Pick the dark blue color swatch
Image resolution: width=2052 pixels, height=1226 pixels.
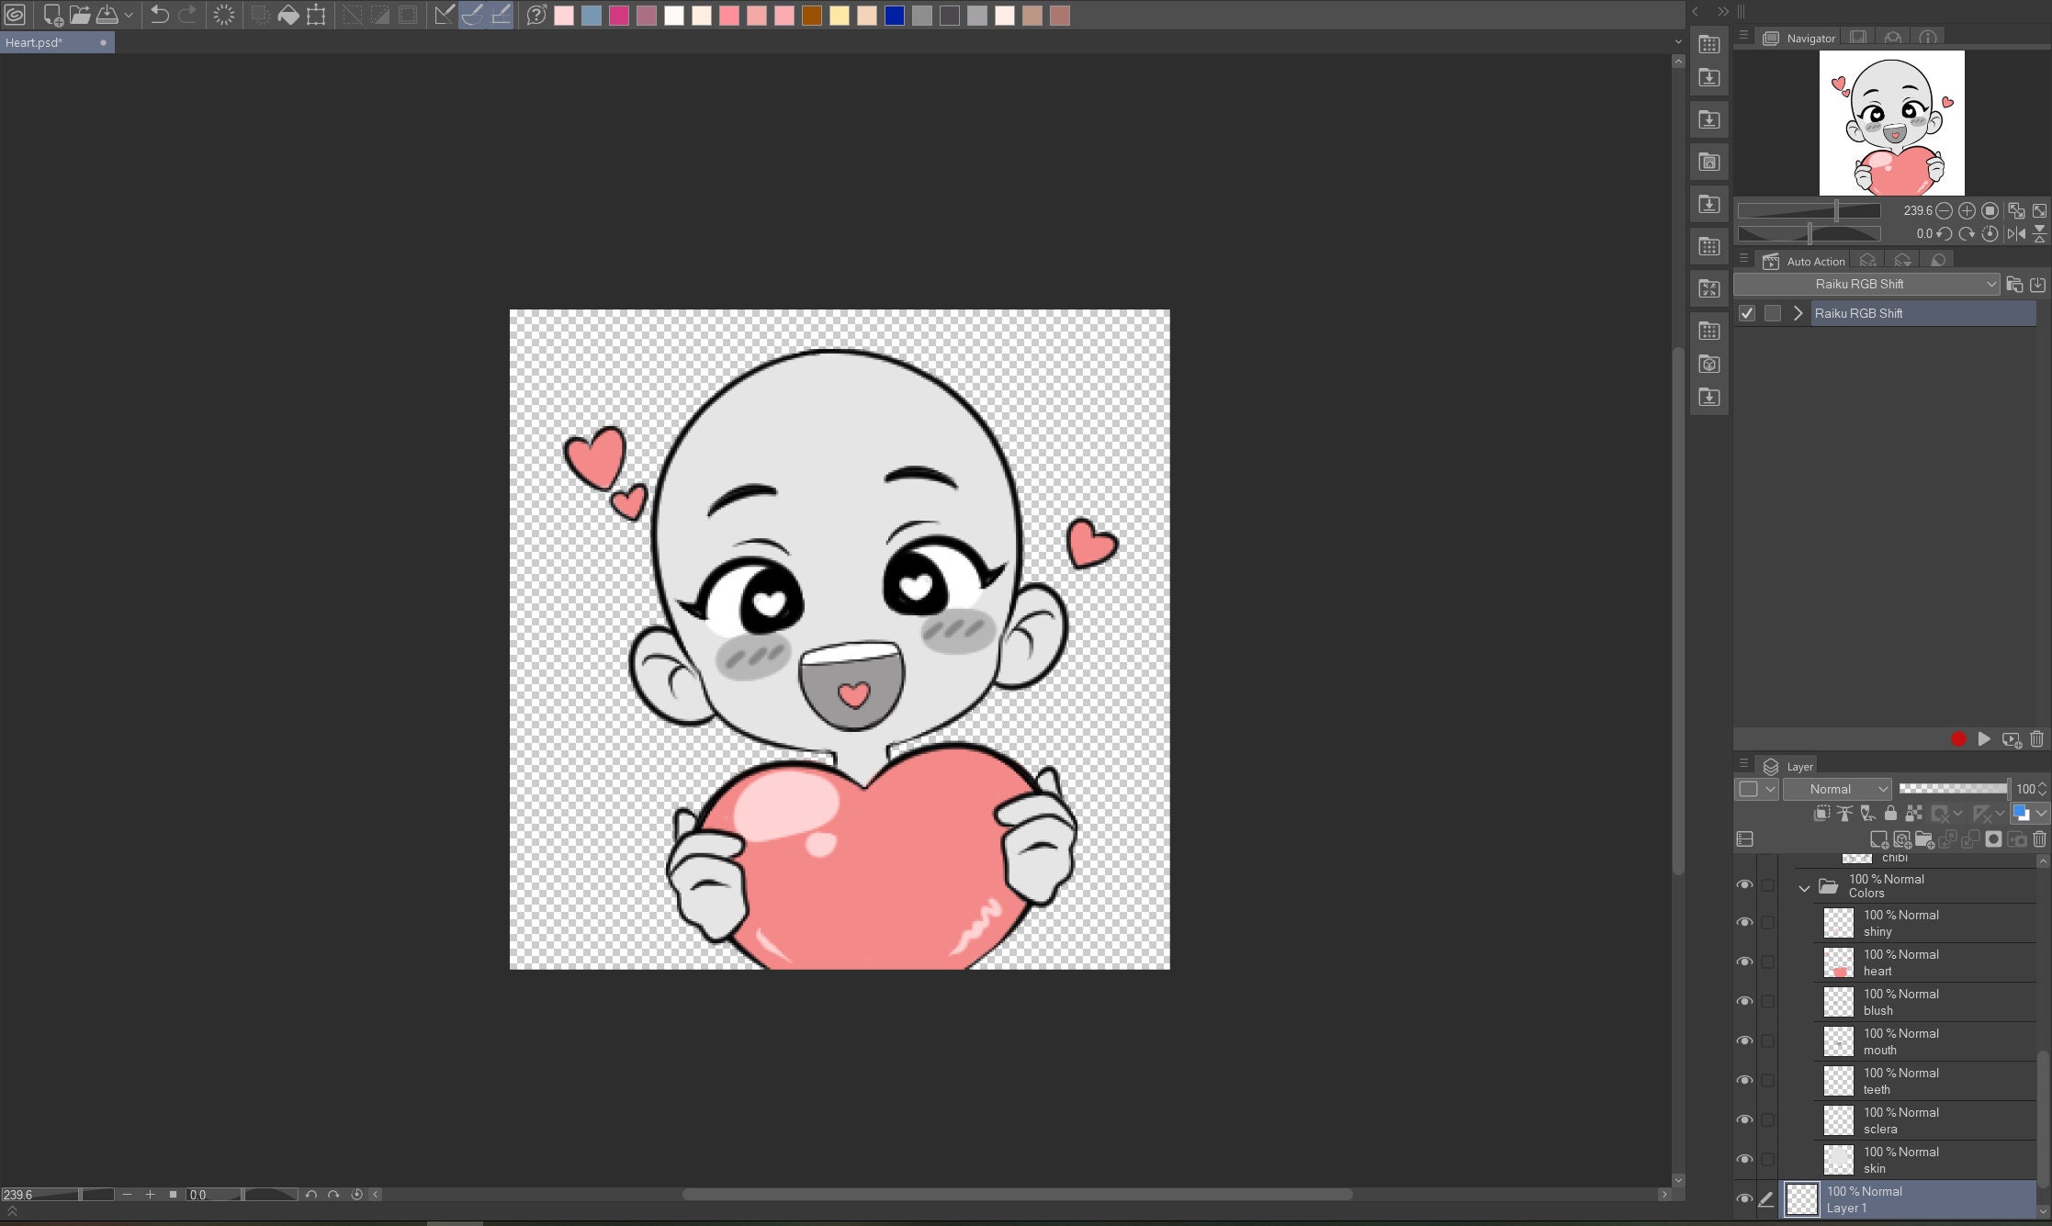click(894, 15)
